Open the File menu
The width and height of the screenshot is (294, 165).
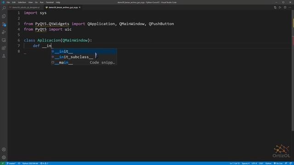tap(8, 2)
